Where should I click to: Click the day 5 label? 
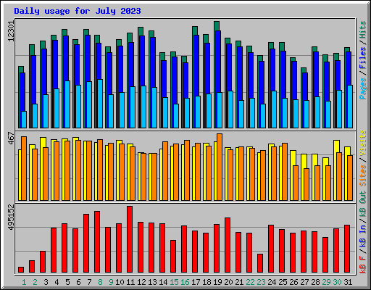67,282
